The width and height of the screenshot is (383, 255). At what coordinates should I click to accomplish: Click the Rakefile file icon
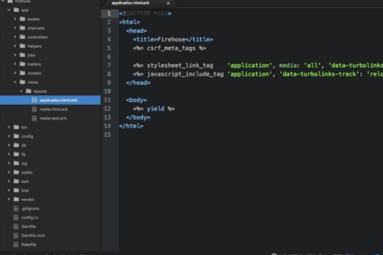click(16, 244)
